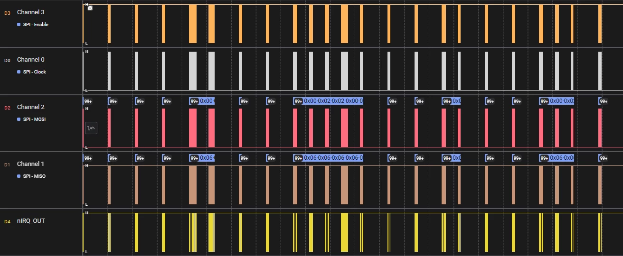Open the SPI - MISO analyzer label
Screen dimensions: 623x256
coord(35,176)
